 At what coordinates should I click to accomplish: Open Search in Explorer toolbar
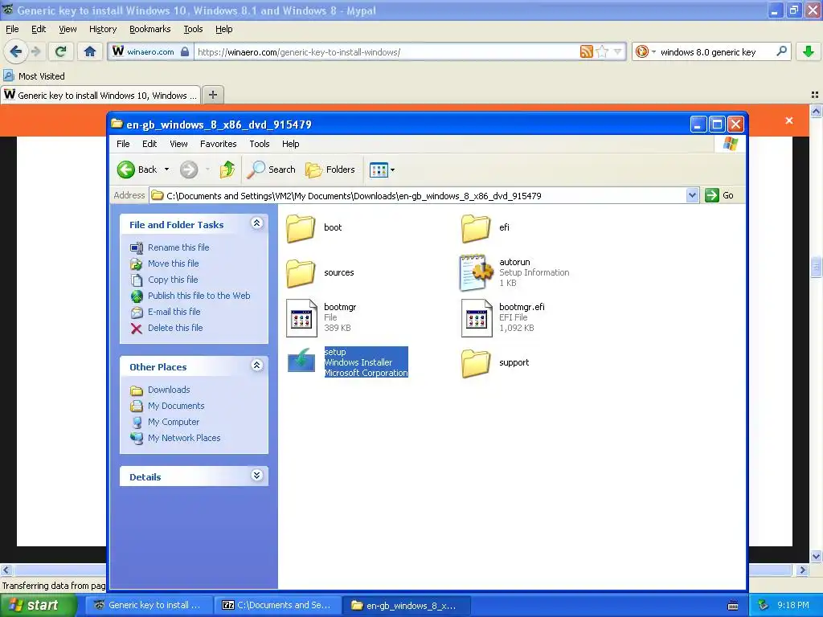click(x=271, y=170)
